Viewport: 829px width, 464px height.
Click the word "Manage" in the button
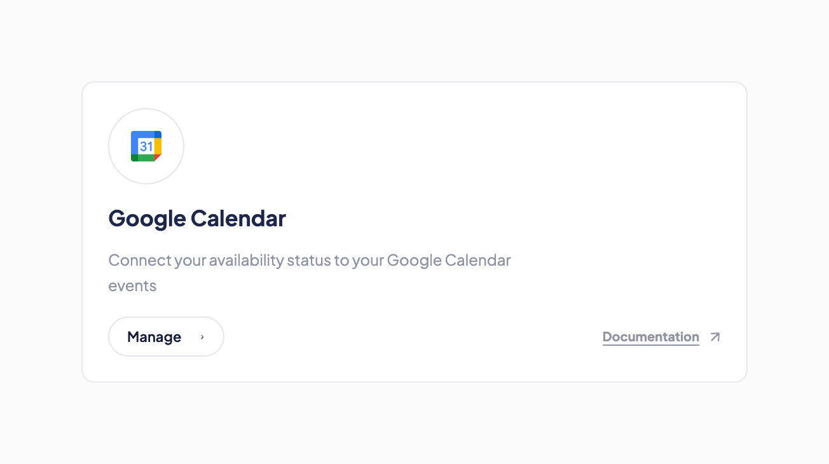[154, 337]
